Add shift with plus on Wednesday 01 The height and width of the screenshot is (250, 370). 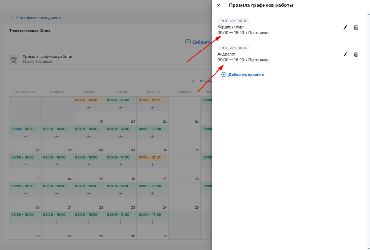(89, 108)
